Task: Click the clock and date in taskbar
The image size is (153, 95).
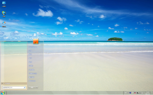Action: click(148, 93)
